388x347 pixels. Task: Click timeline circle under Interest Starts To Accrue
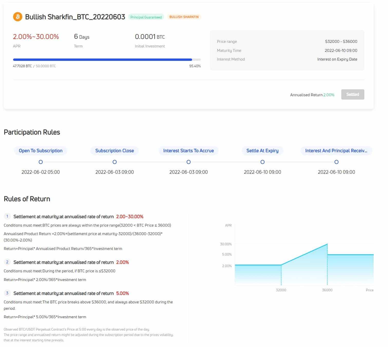click(x=188, y=162)
